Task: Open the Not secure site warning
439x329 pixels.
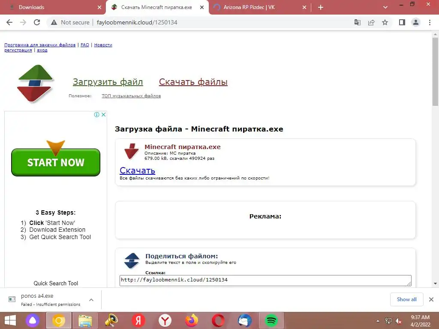Action: point(70,22)
